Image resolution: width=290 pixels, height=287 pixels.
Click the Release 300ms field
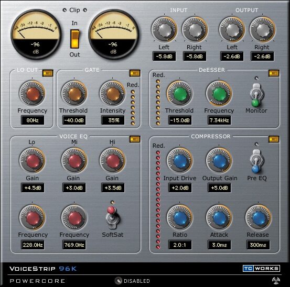[258, 245]
